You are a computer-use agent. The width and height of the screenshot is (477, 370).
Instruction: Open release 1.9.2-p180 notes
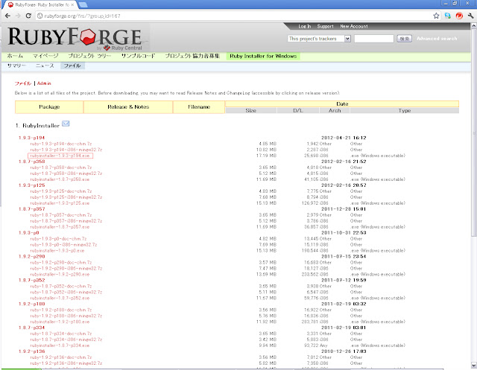click(x=31, y=304)
